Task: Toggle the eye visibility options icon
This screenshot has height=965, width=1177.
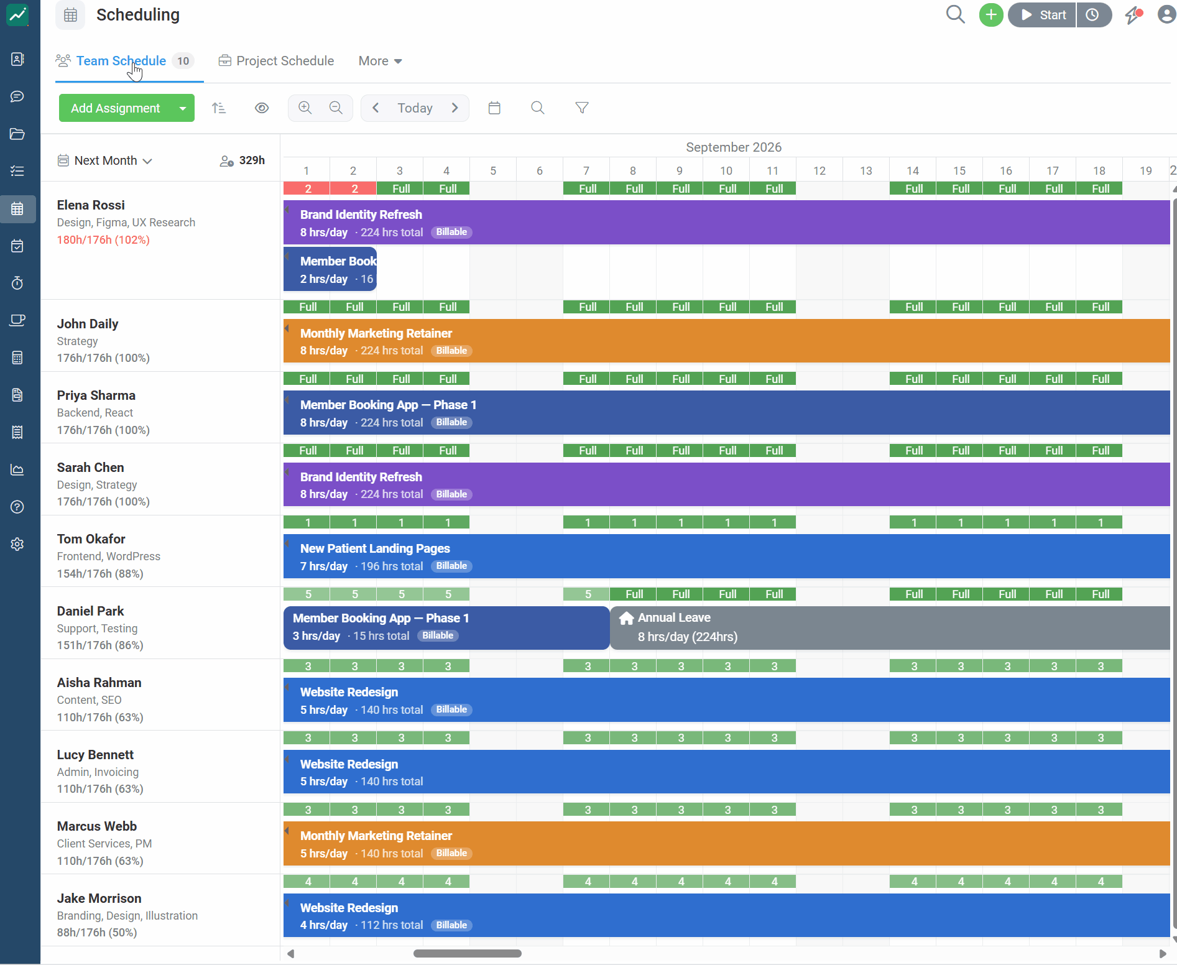Action: [262, 108]
